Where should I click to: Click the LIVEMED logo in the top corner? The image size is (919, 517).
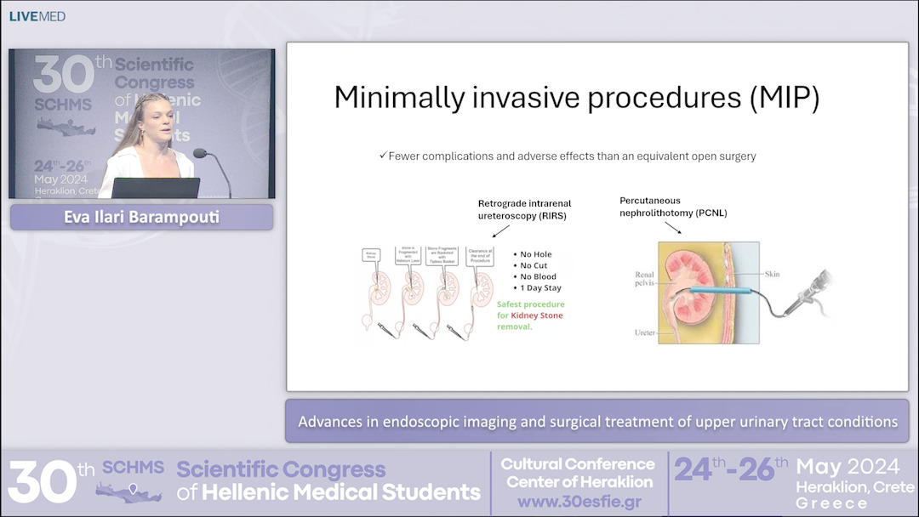[x=37, y=15]
